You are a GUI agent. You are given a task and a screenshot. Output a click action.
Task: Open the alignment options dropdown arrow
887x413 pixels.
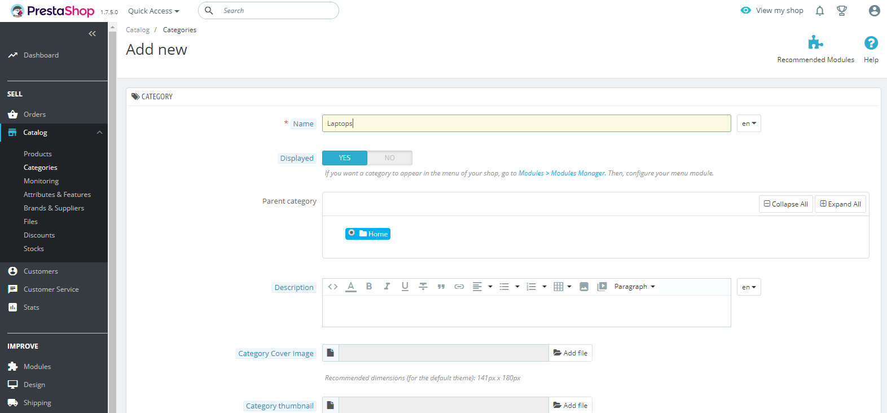pyautogui.click(x=490, y=287)
